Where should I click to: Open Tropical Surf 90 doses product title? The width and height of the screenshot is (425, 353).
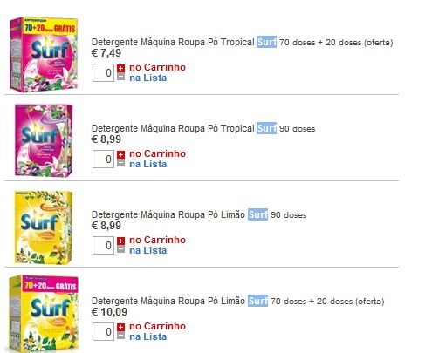[203, 128]
